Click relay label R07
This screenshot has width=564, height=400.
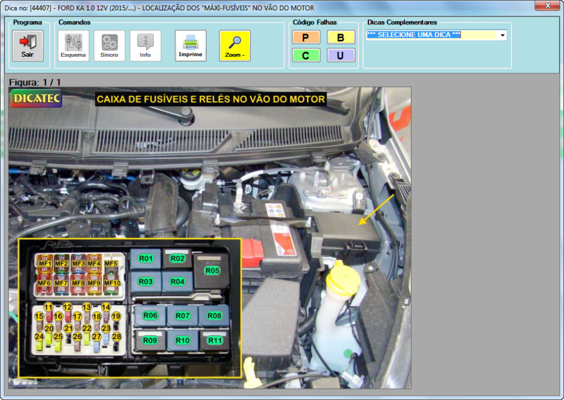[182, 316]
